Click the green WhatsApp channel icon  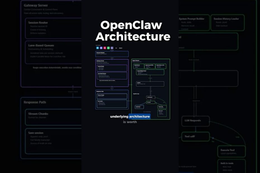coord(108,48)
